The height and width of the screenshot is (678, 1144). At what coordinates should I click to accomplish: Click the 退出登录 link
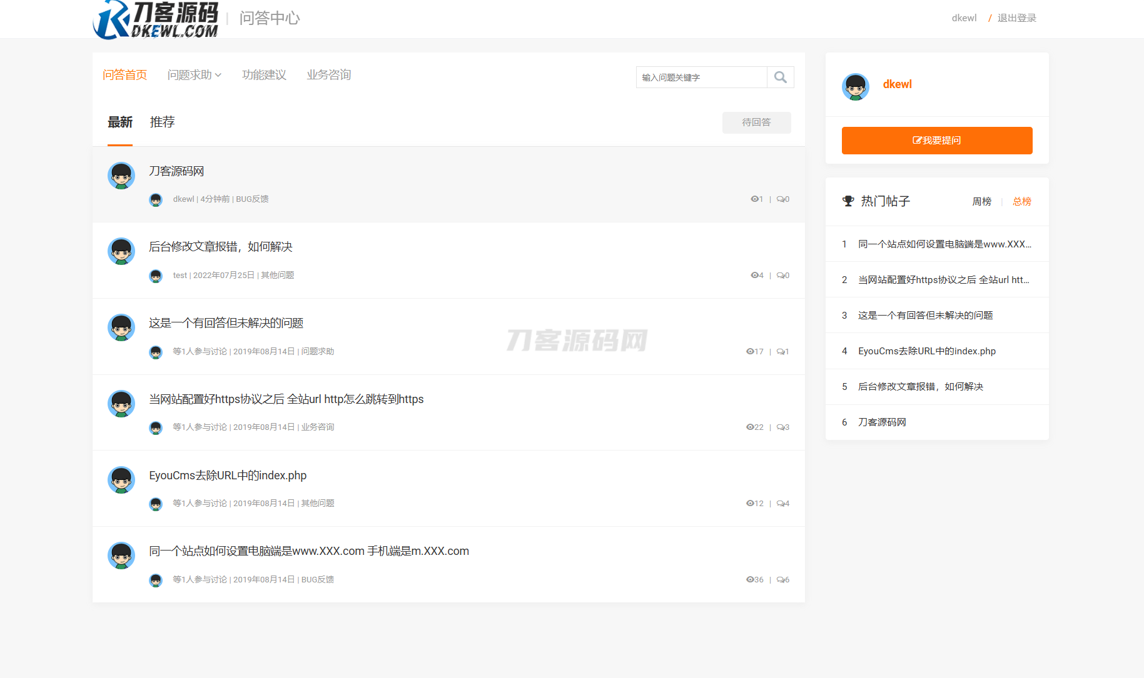pos(1016,18)
